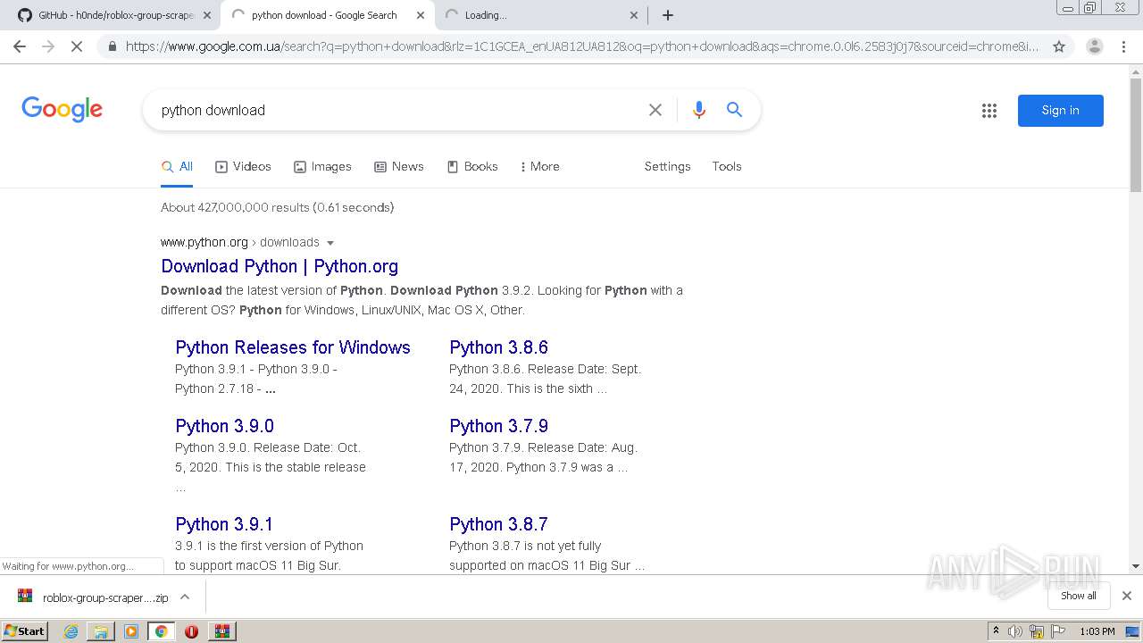The image size is (1143, 643).
Task: Open Python 3.9.1 link
Action: (x=224, y=524)
